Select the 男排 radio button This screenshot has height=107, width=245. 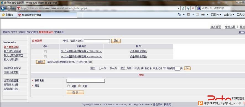[x=68, y=86]
